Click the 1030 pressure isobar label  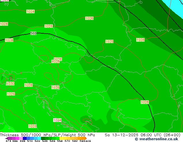10,84
